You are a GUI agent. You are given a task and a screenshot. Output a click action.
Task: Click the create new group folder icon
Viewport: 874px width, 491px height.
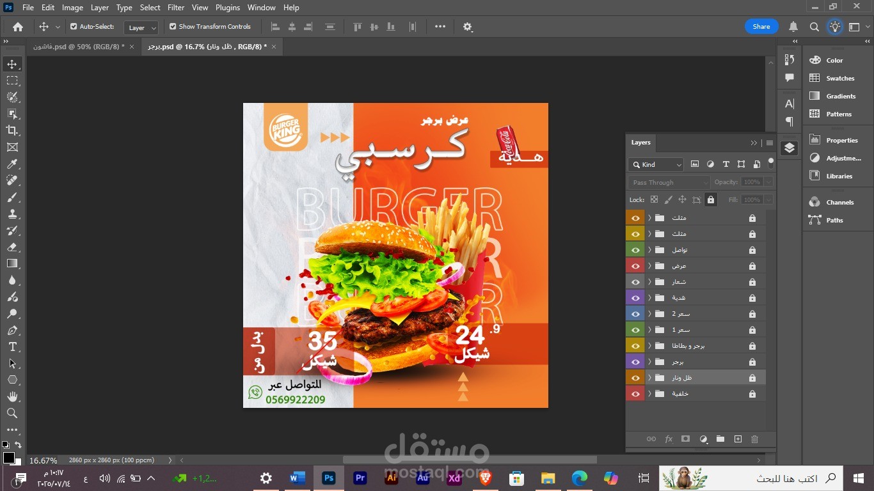(720, 439)
